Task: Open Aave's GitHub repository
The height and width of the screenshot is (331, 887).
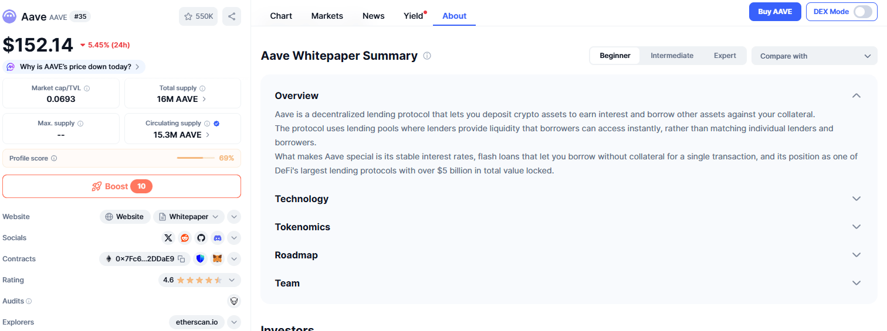Action: (201, 238)
